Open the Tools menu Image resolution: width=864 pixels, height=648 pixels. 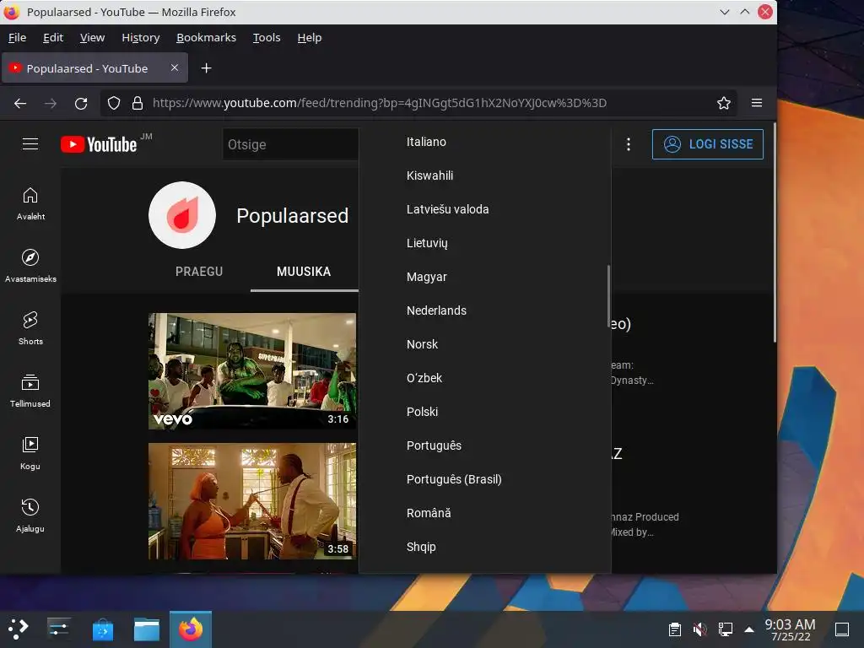pos(267,37)
